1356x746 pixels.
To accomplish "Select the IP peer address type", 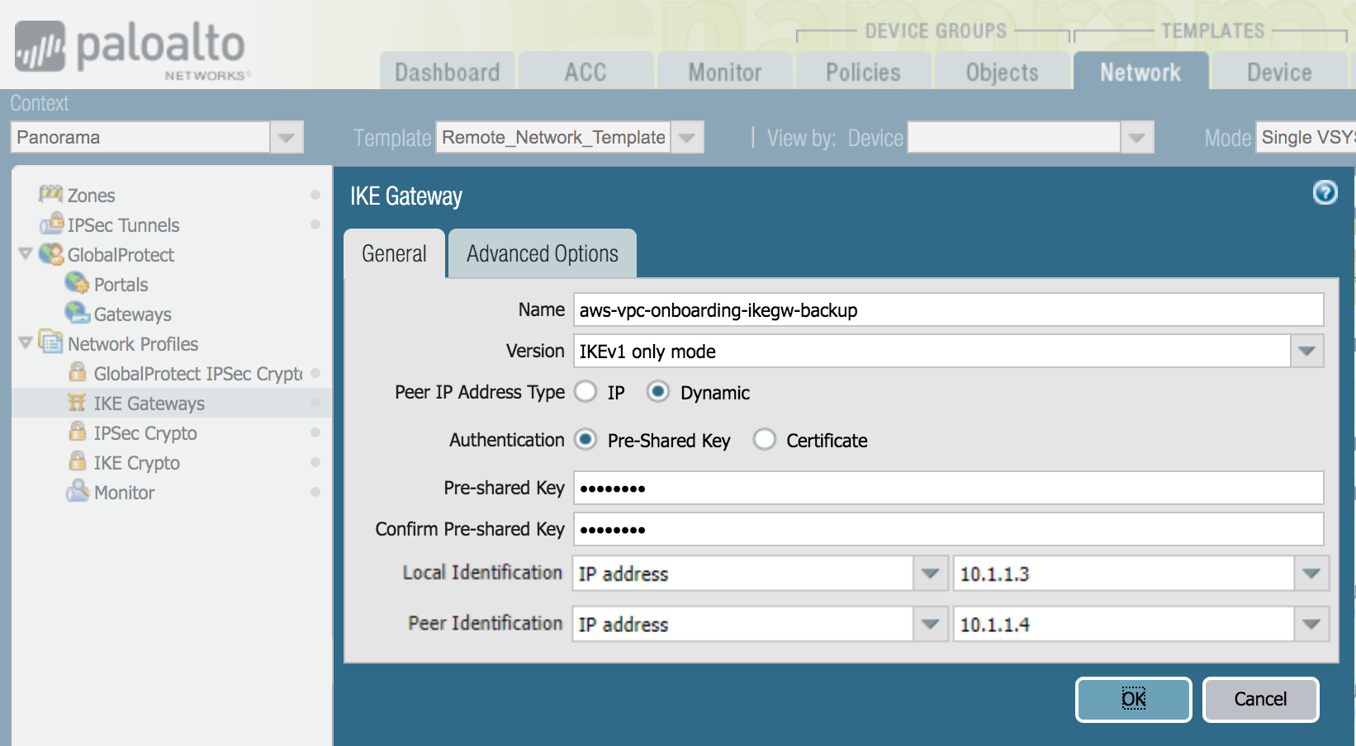I will (x=586, y=392).
